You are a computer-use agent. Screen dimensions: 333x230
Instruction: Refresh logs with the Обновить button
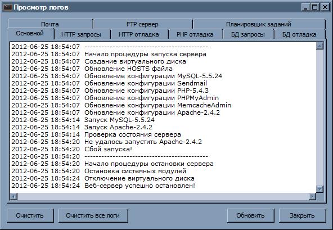[x=251, y=215]
